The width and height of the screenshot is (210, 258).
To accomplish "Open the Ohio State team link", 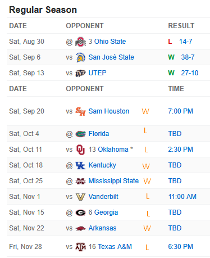I will coord(110,42).
